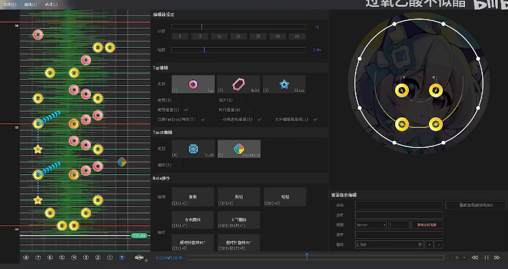
Task: Click the difficulty level number field
Action: 399,225
